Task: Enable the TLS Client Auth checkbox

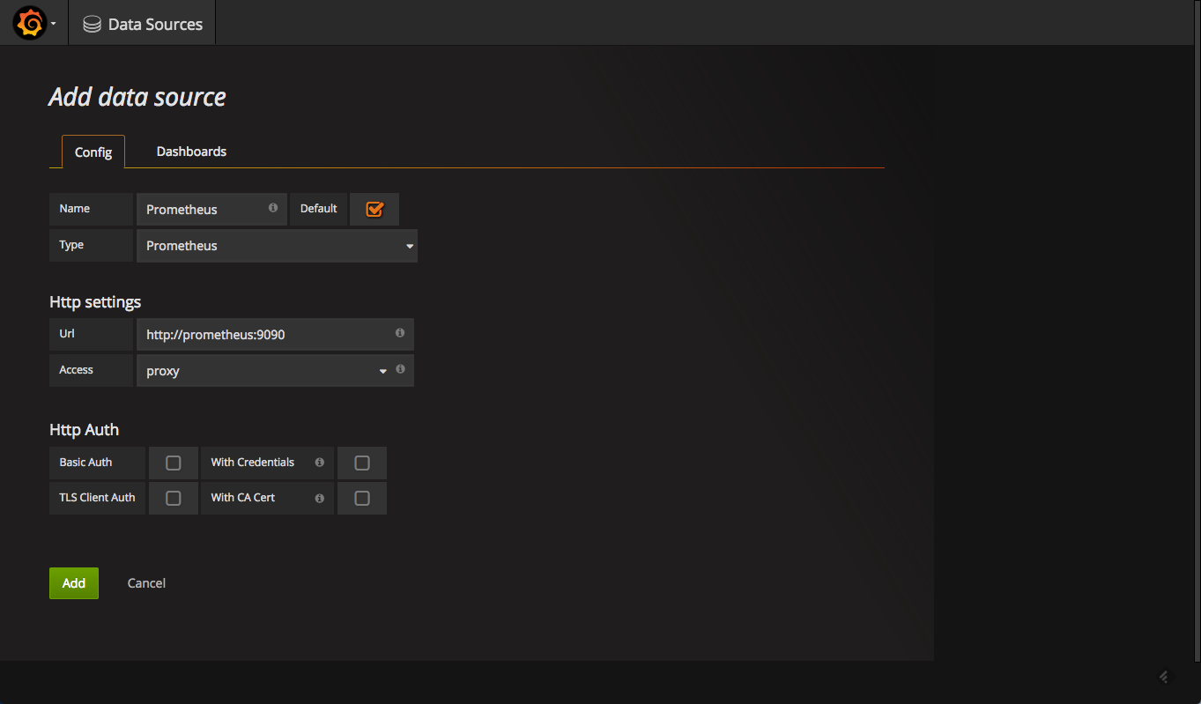Action: [x=174, y=498]
